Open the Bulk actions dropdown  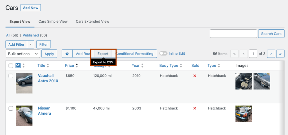click(x=22, y=54)
